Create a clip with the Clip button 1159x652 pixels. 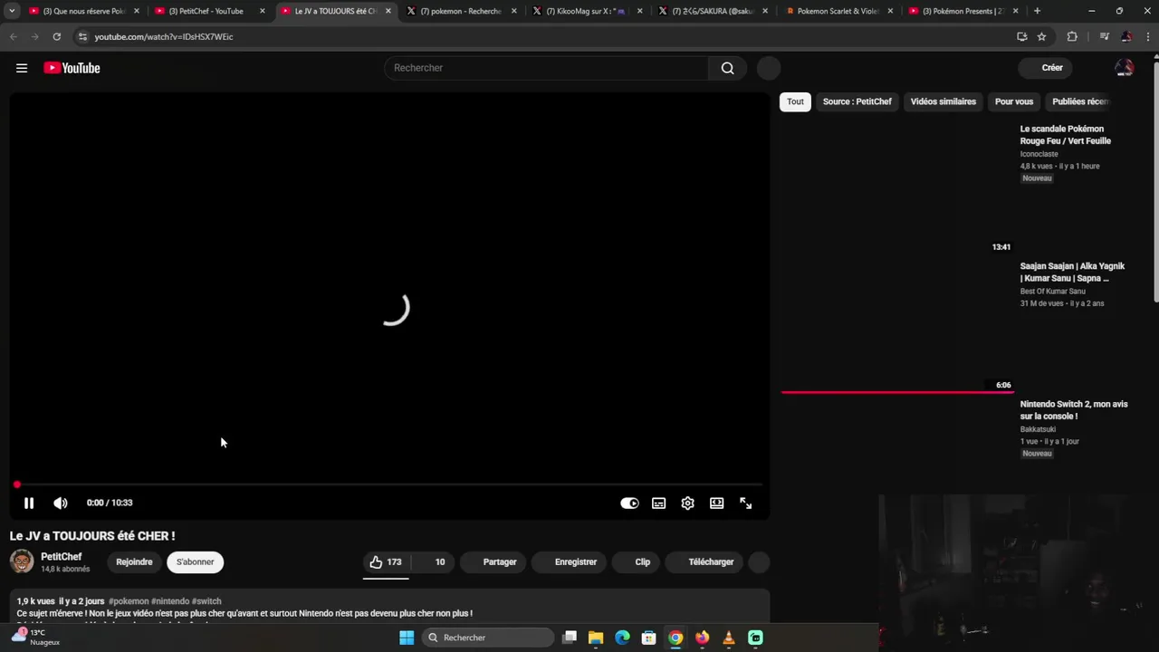(635, 562)
